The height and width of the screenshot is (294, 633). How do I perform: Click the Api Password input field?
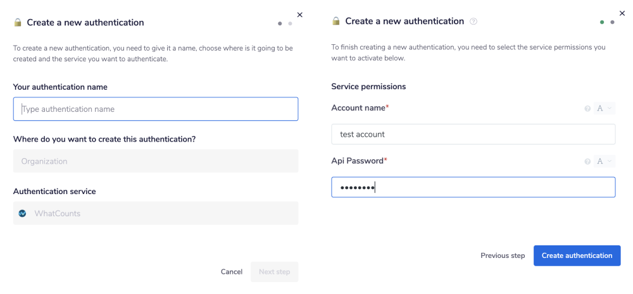coord(473,187)
